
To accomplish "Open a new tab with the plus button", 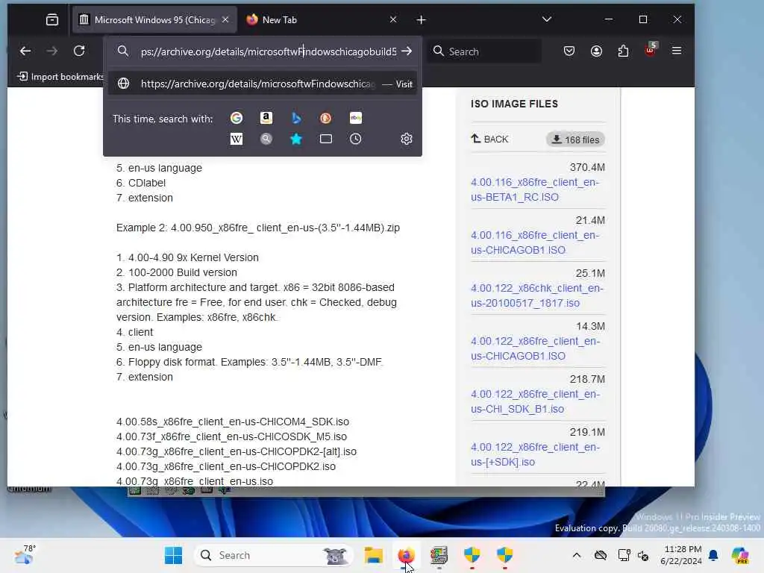I will pos(422,19).
